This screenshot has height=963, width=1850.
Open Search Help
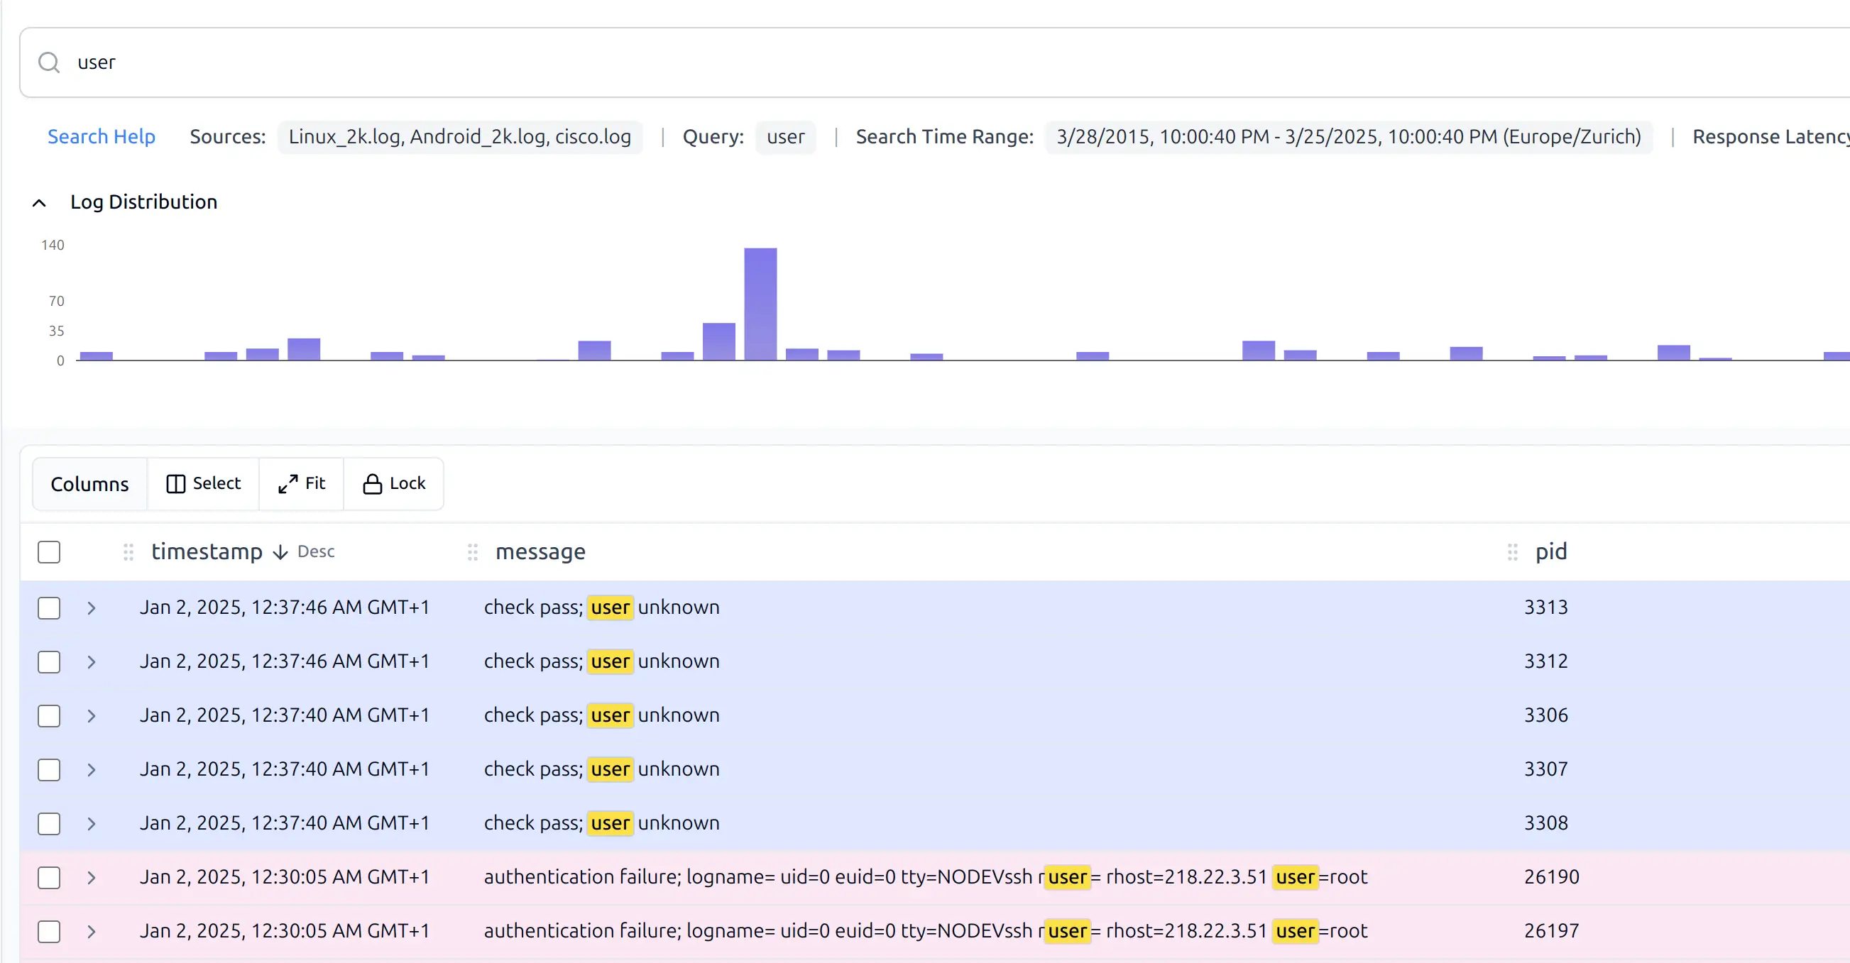pos(102,136)
